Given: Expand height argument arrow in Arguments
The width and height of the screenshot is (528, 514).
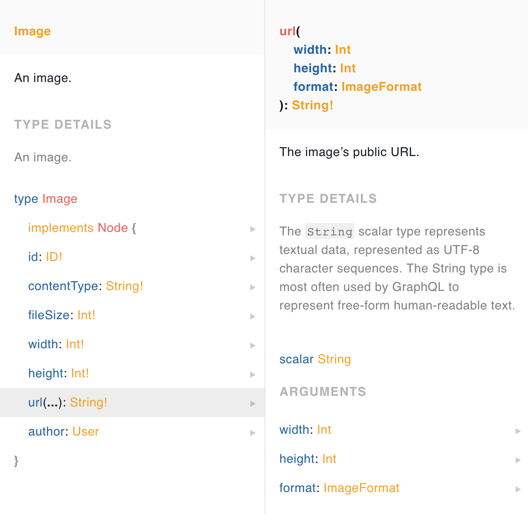Looking at the screenshot, I should click(518, 460).
